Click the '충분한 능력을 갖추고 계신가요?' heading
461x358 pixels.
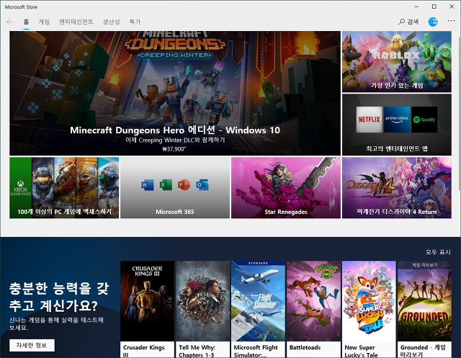(59, 297)
